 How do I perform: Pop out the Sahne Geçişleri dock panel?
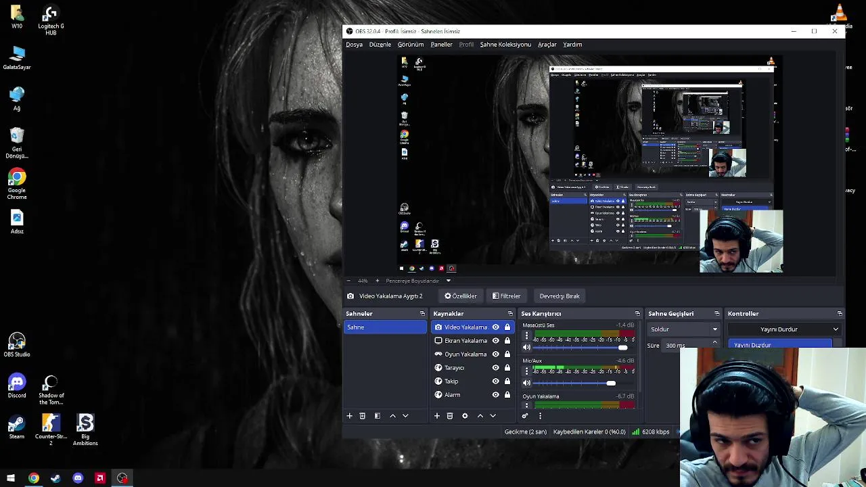[x=717, y=314]
